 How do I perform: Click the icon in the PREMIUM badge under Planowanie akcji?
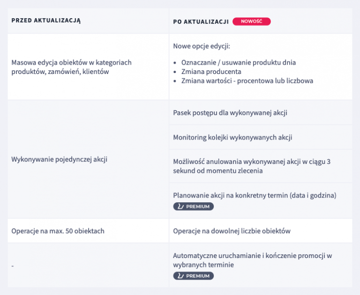(x=180, y=206)
